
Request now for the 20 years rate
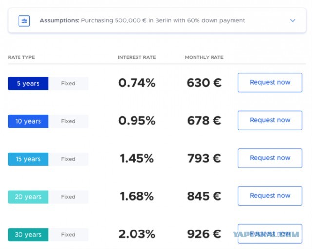tap(270, 196)
